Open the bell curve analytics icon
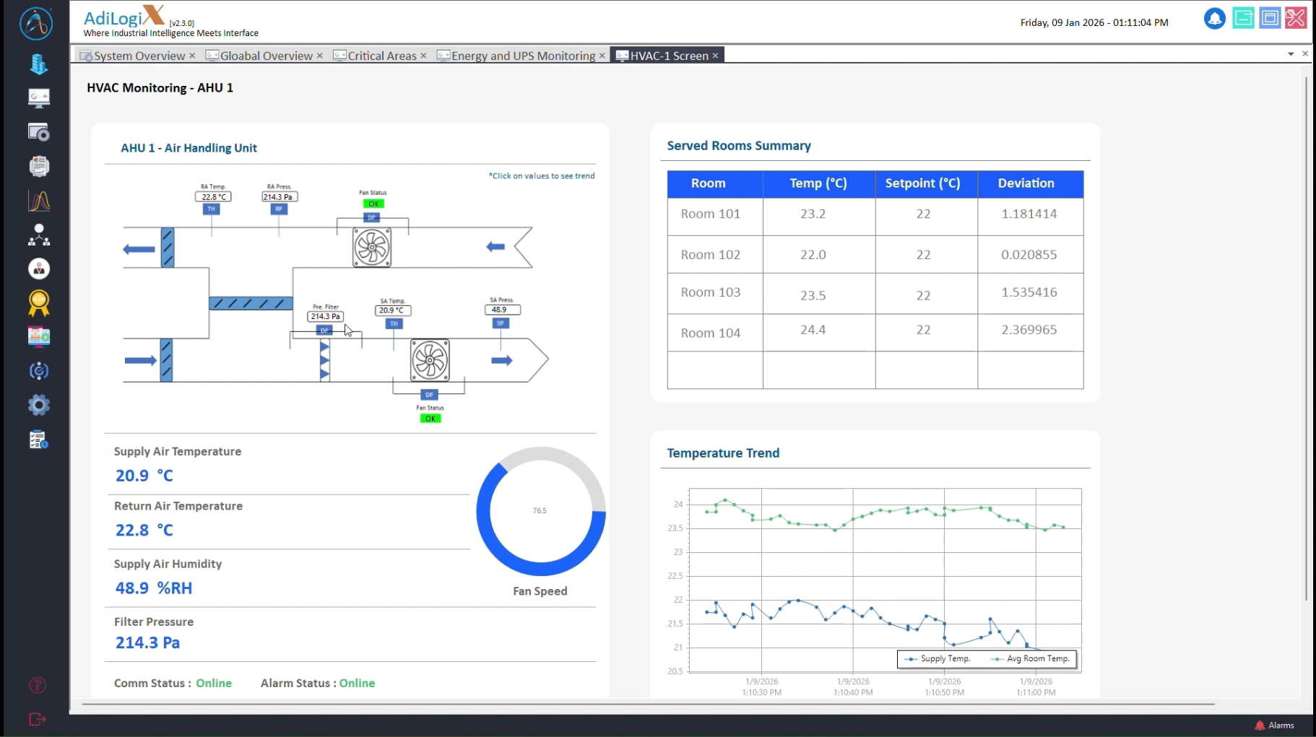 pyautogui.click(x=38, y=201)
